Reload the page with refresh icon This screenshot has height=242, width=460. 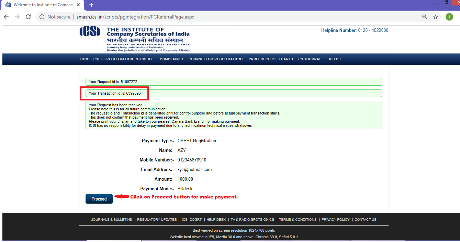(x=28, y=17)
